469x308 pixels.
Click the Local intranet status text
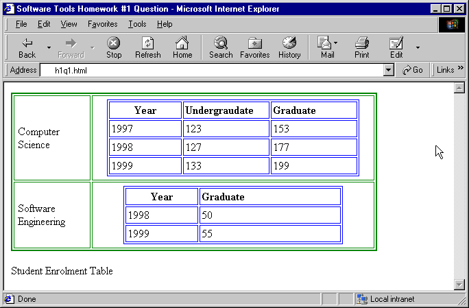coord(392,298)
